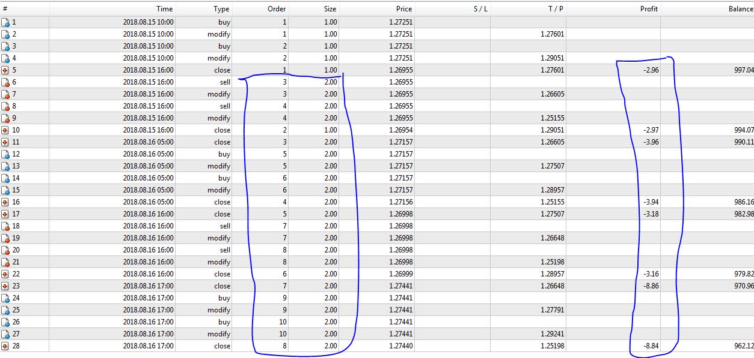This screenshot has height=358, width=754.
Task: Click the T / P column header
Action: [555, 9]
